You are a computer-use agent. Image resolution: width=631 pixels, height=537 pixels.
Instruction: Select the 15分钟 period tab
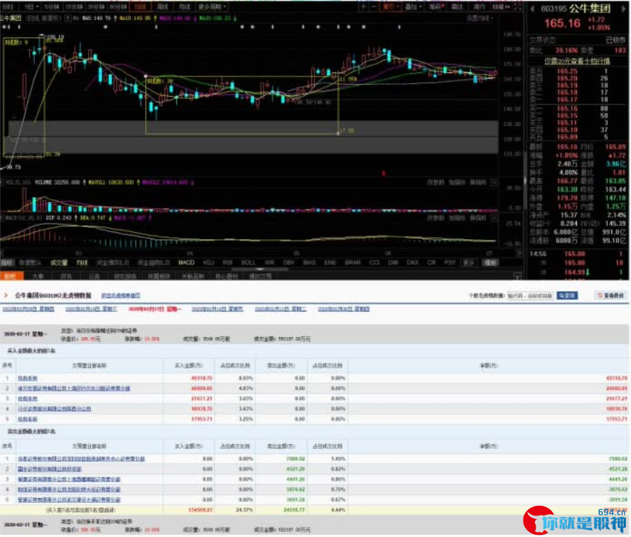pyautogui.click(x=74, y=6)
